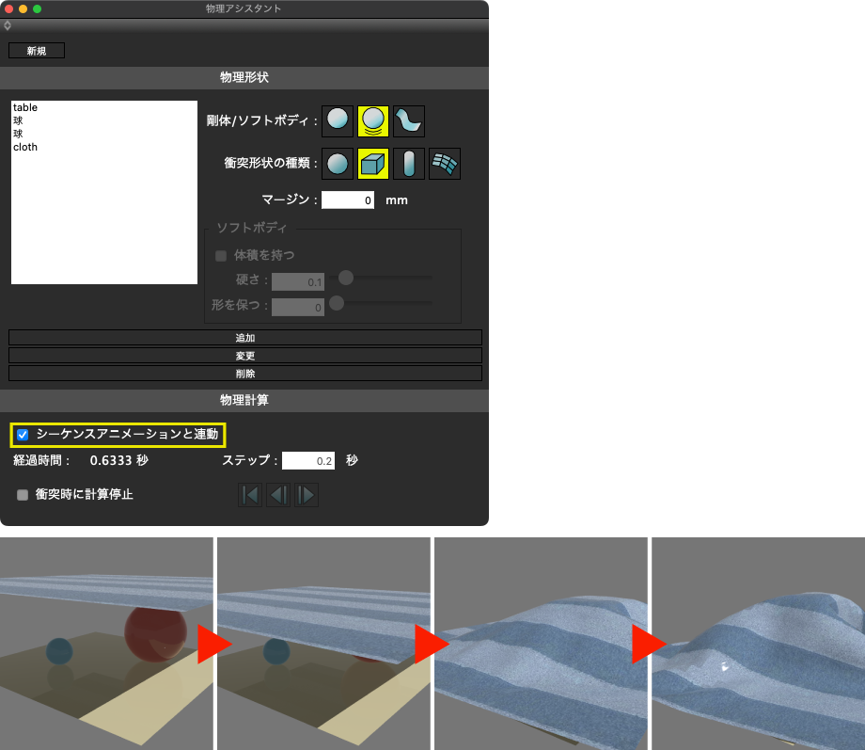Select the rigid body sphere icon
The image size is (865, 750).
pyautogui.click(x=338, y=120)
